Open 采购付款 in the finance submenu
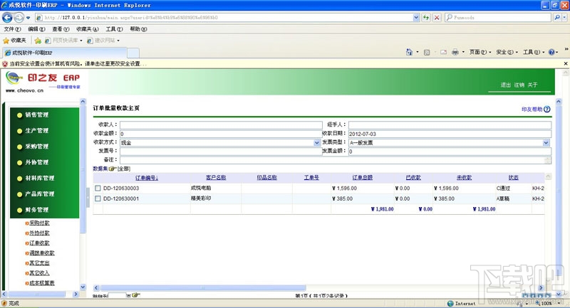The height and width of the screenshot is (308, 570). point(39,223)
